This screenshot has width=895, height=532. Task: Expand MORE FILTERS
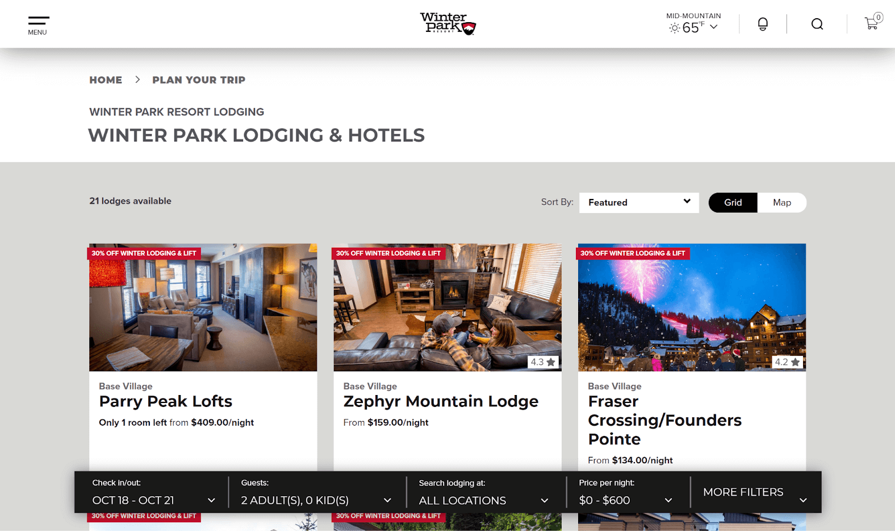coord(755,492)
